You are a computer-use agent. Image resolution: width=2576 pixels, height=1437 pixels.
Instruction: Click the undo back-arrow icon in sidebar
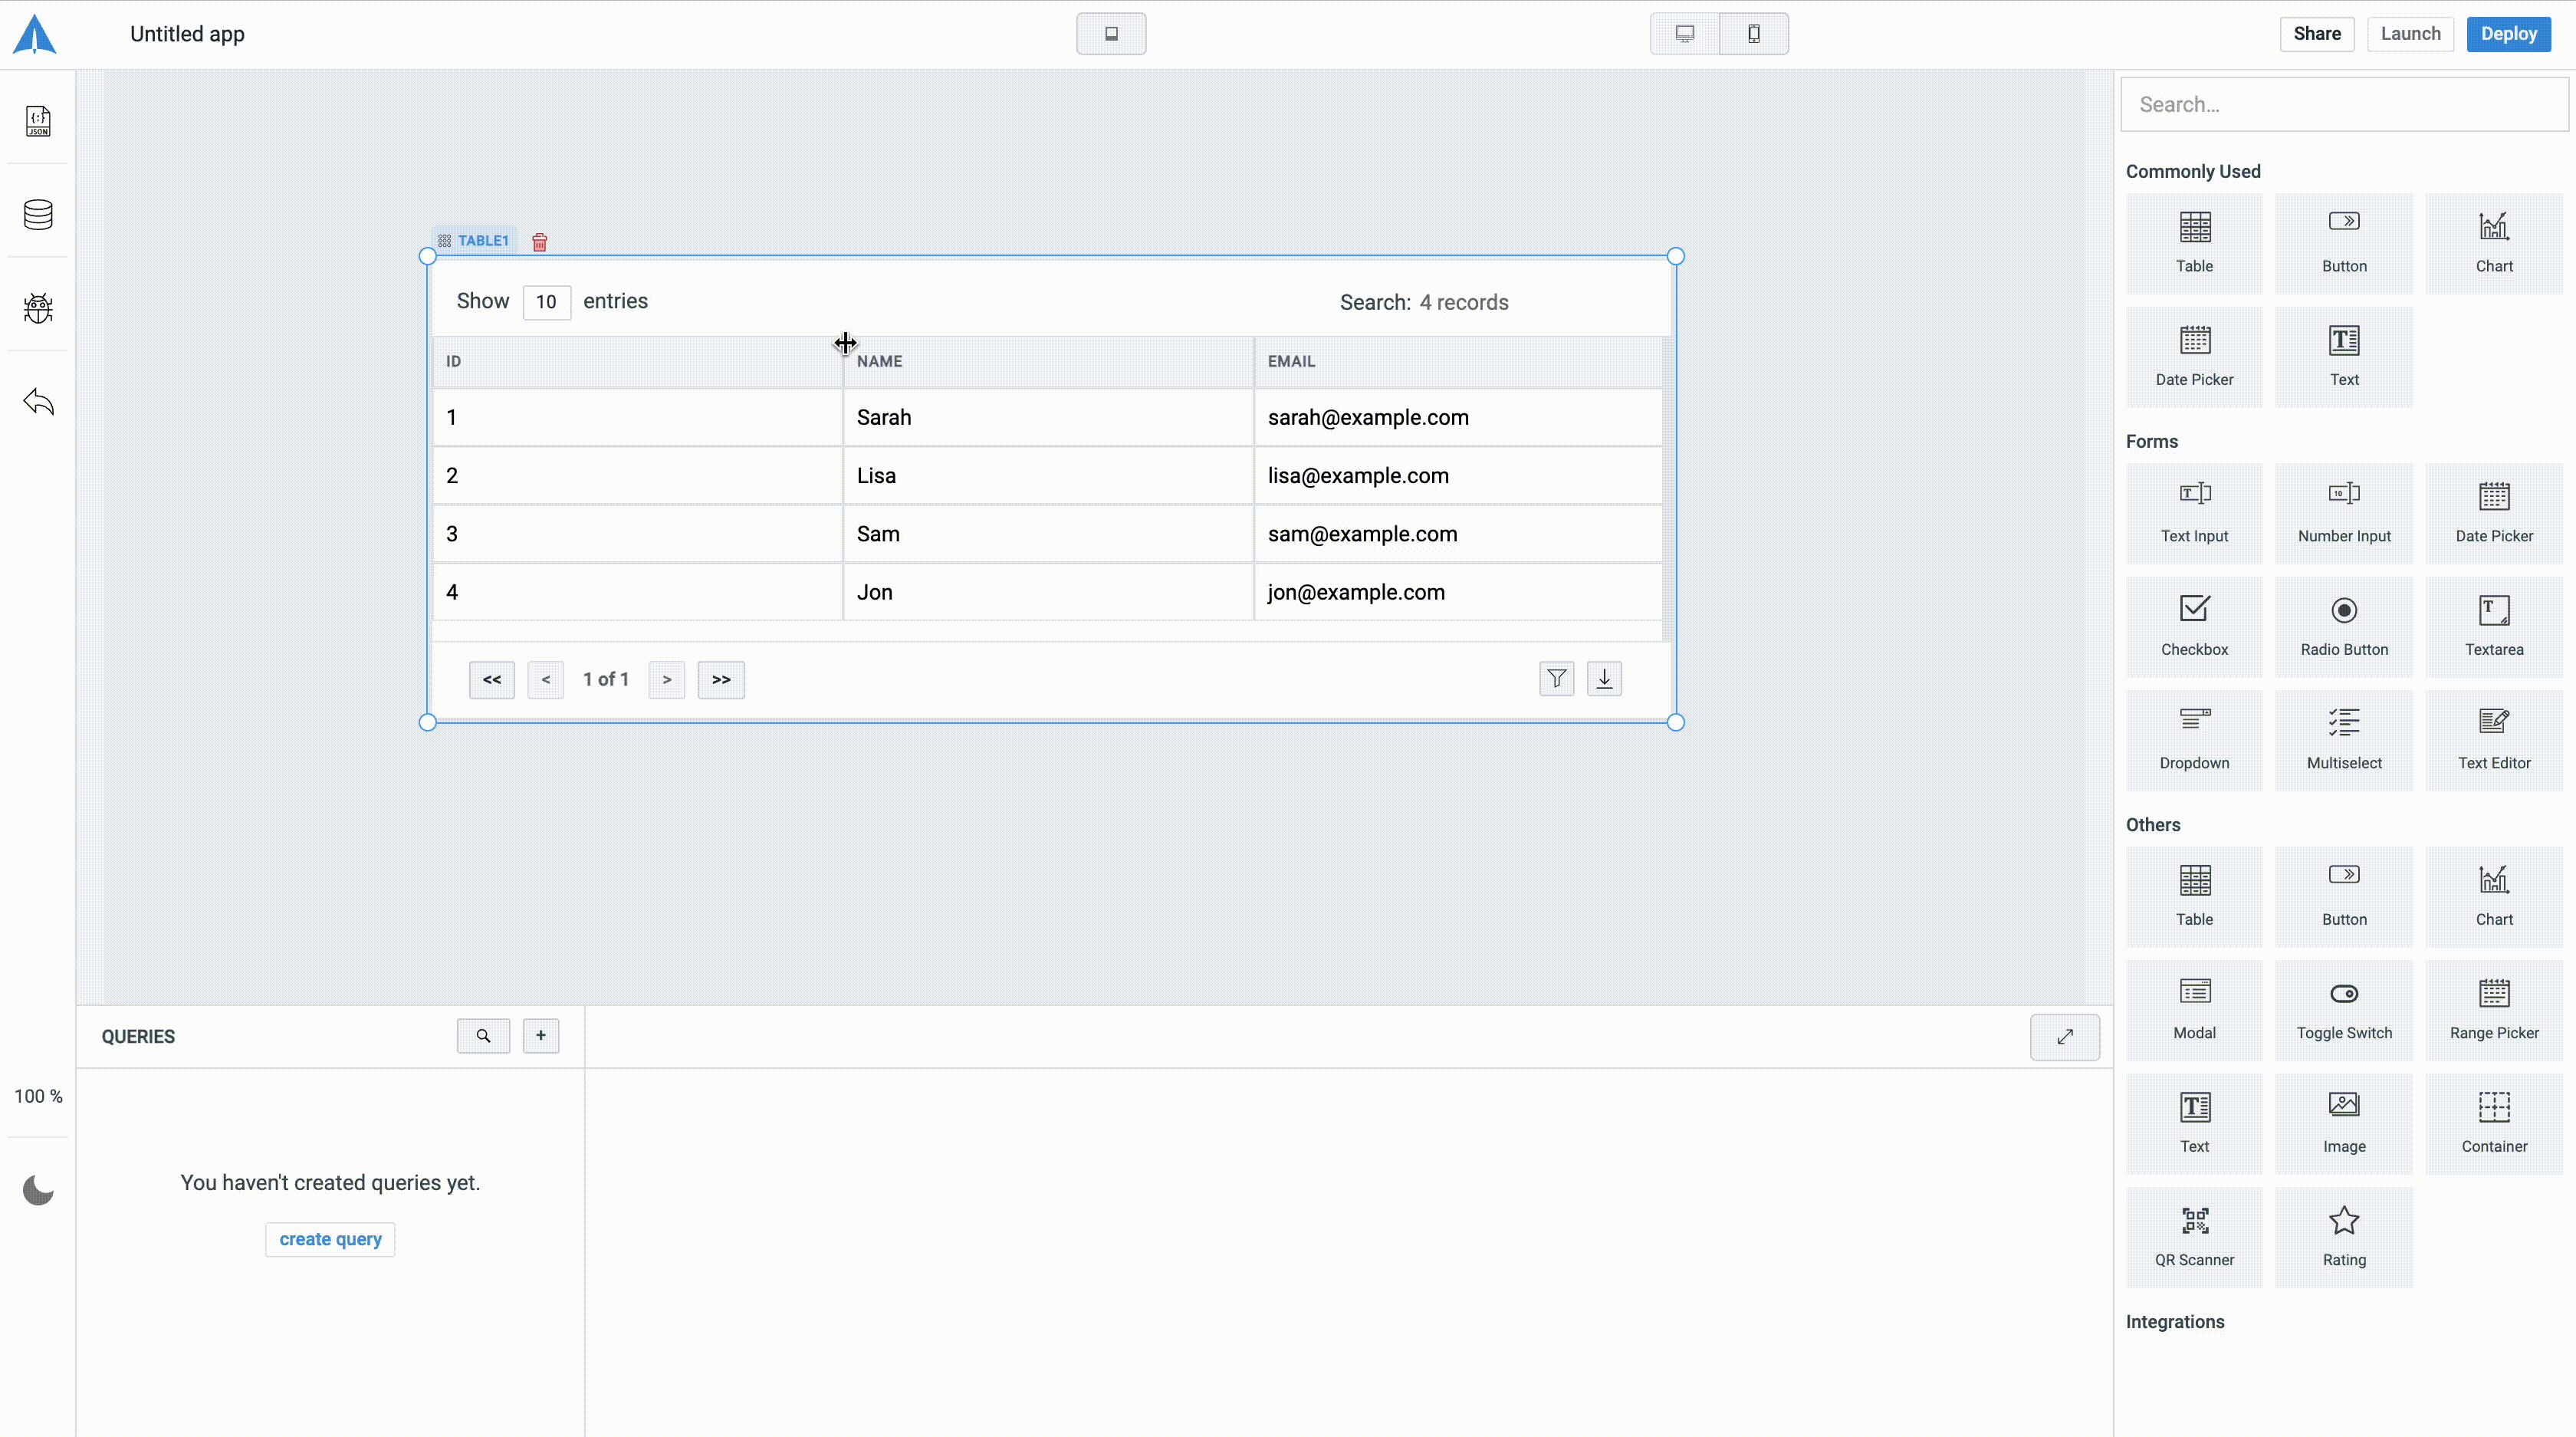[x=38, y=402]
